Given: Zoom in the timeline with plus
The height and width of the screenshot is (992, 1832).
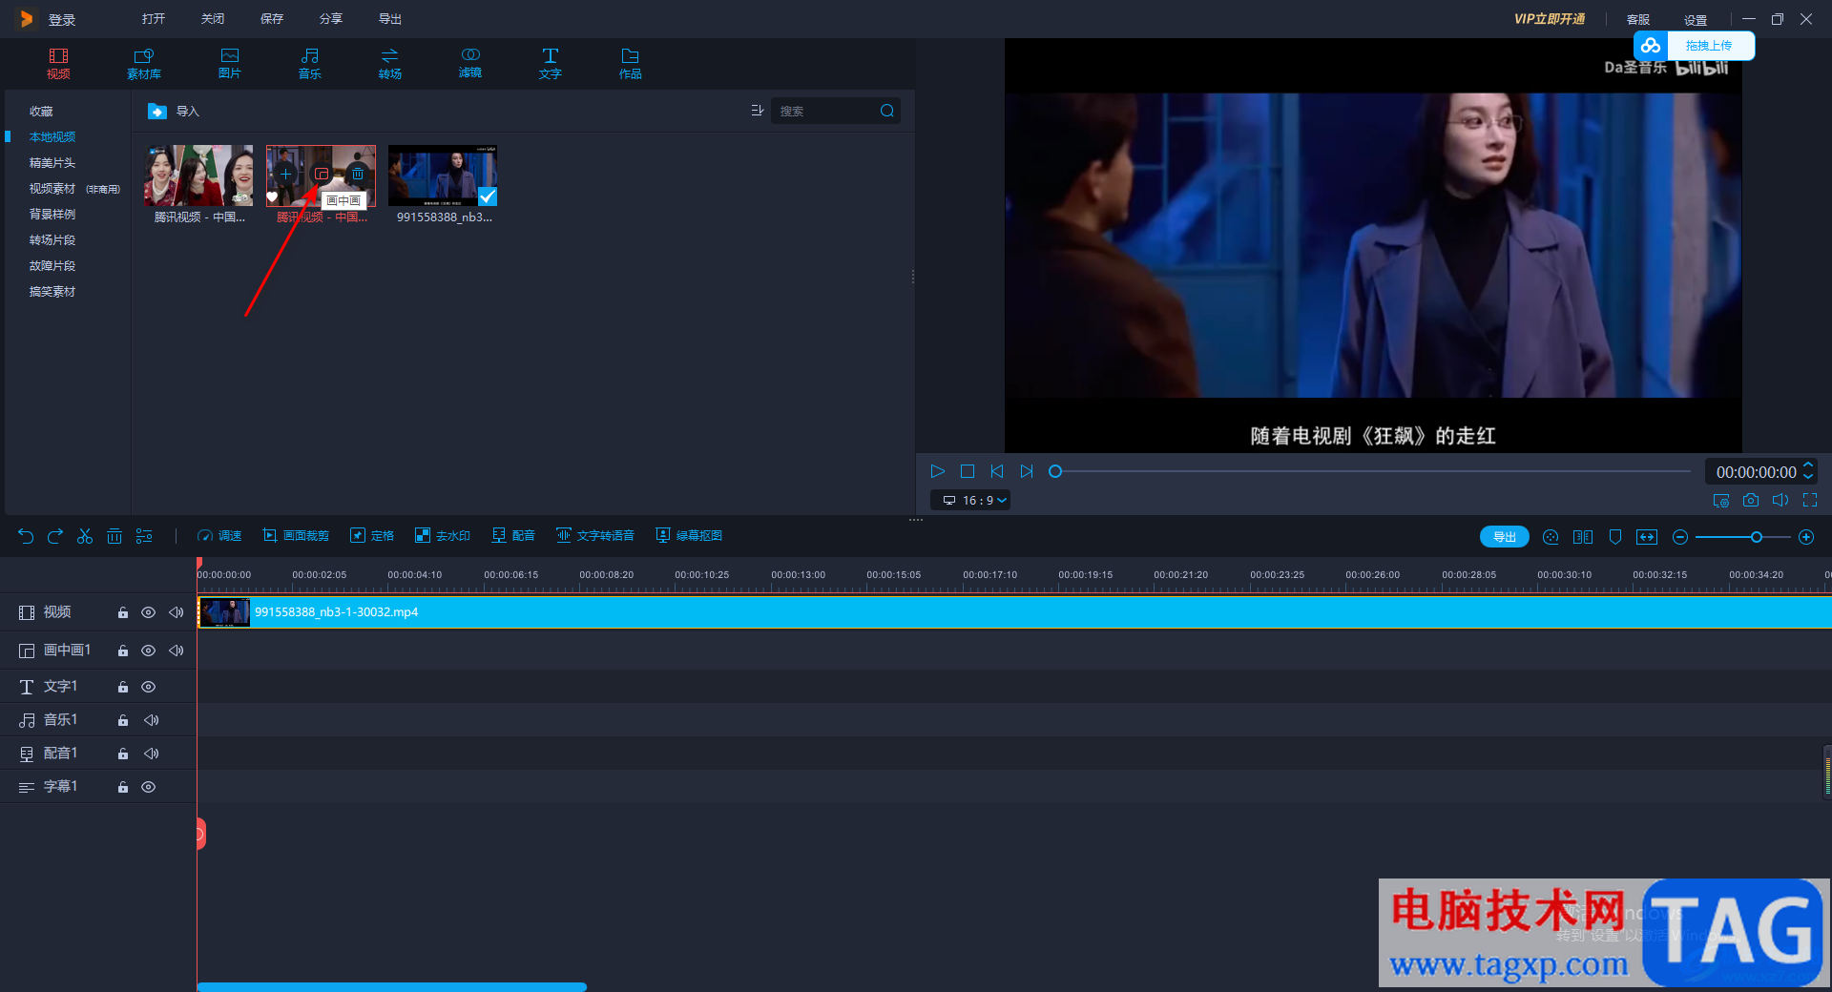Looking at the screenshot, I should click(1806, 537).
